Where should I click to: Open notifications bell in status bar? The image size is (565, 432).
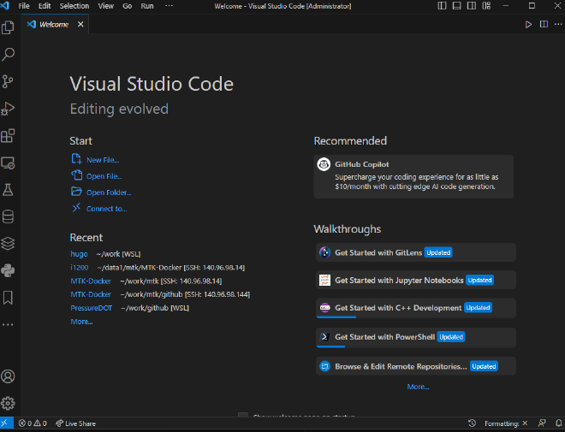point(558,423)
